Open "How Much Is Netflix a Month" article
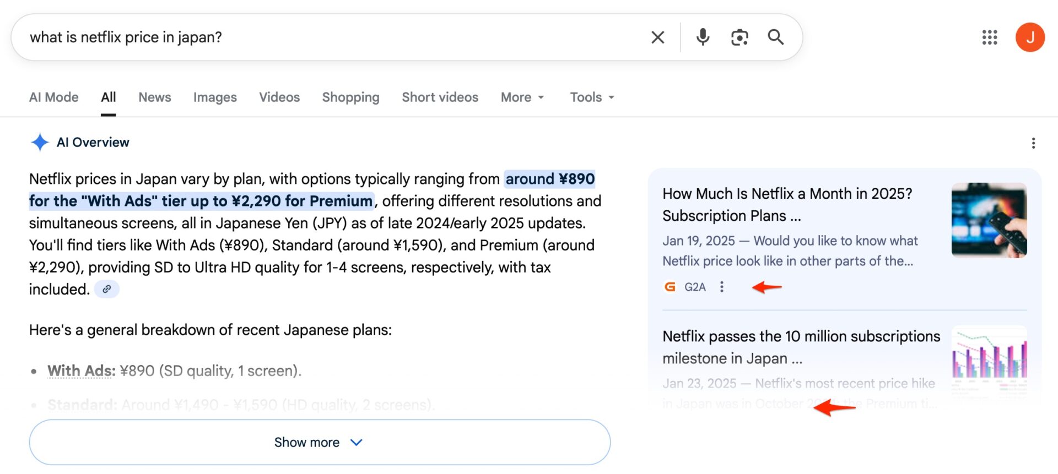The height and width of the screenshot is (474, 1058). pyautogui.click(x=787, y=205)
